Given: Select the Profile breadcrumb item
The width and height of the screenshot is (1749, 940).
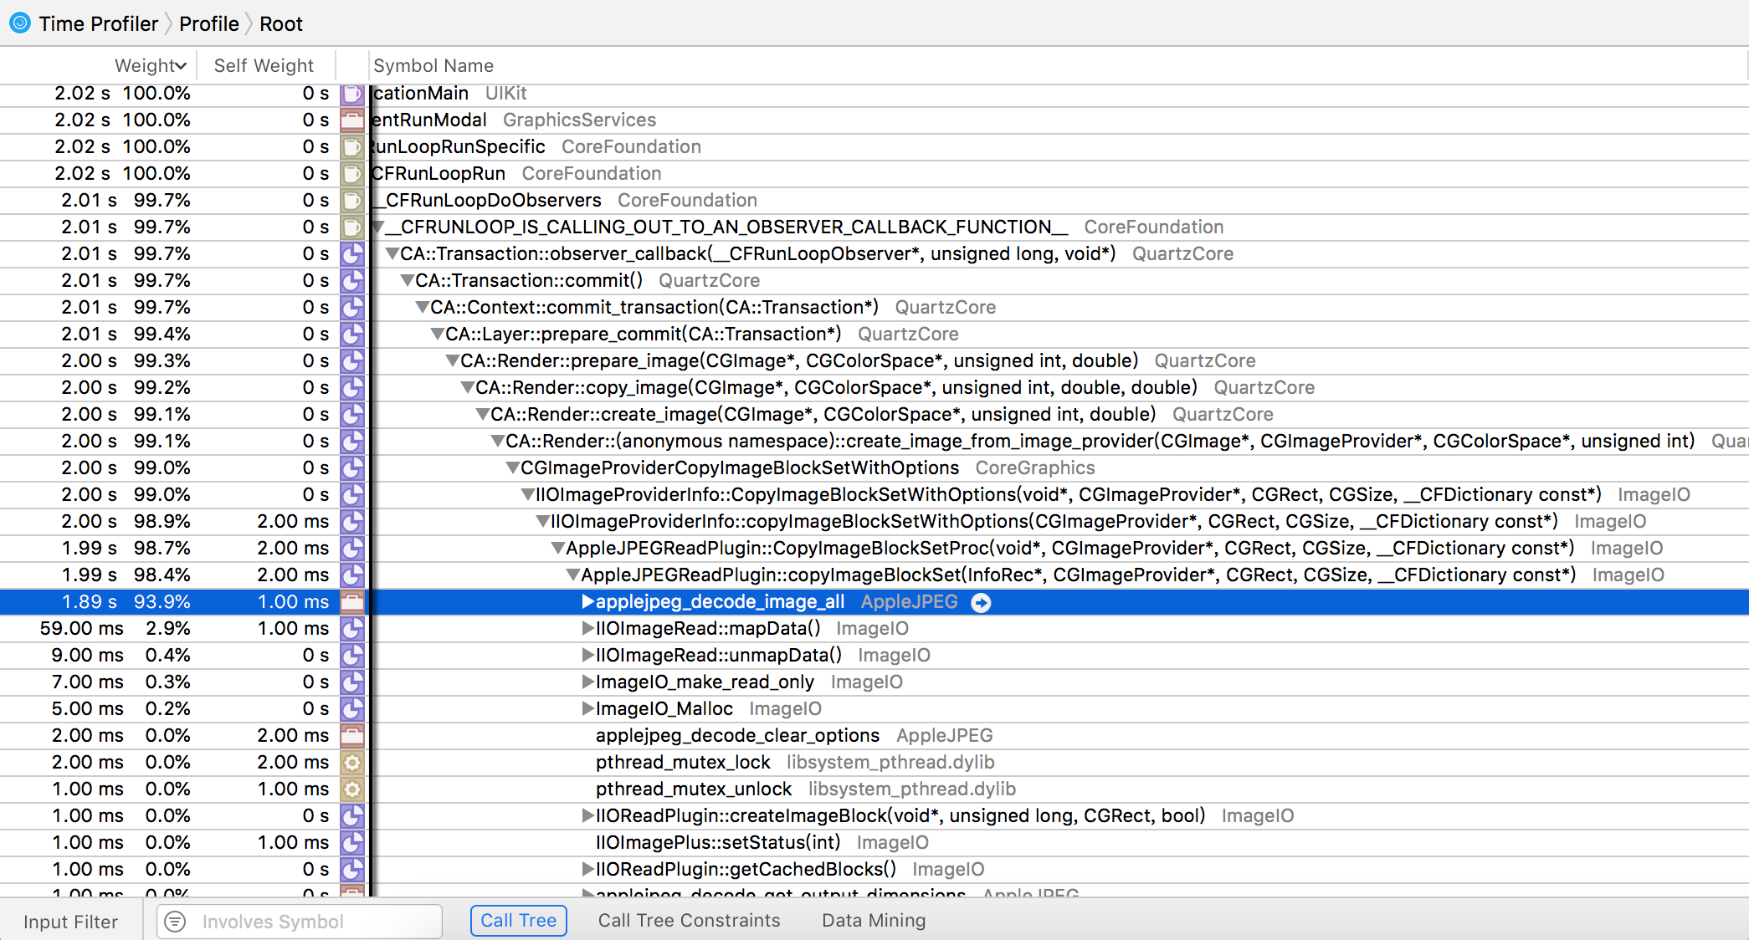Looking at the screenshot, I should click(208, 23).
